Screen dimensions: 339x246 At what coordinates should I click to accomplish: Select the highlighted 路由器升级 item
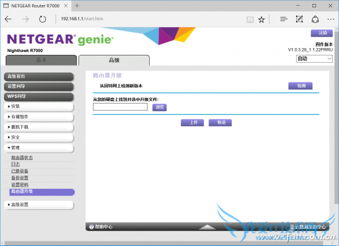[x=42, y=192]
